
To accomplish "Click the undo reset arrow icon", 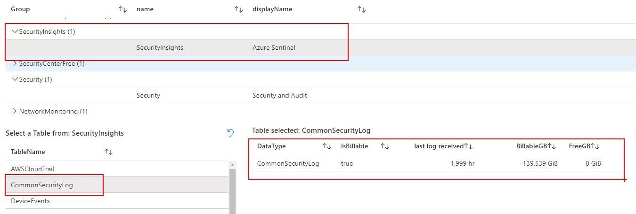I will coord(230,133).
